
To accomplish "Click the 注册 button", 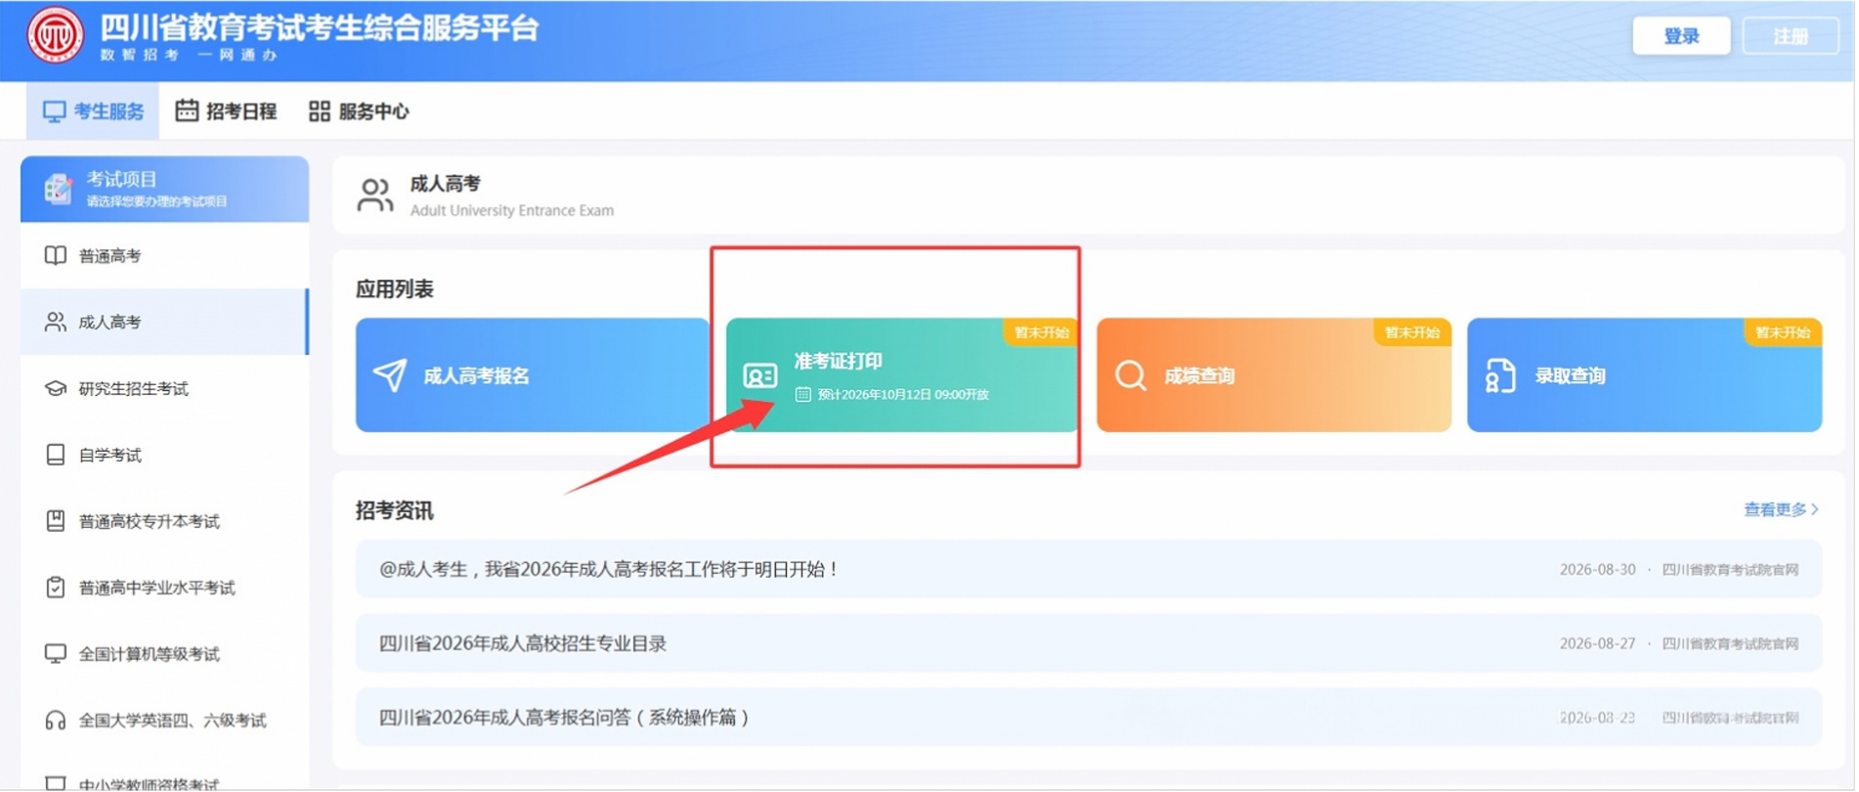I will point(1791,36).
